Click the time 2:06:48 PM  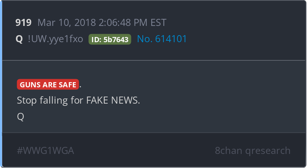(123, 23)
